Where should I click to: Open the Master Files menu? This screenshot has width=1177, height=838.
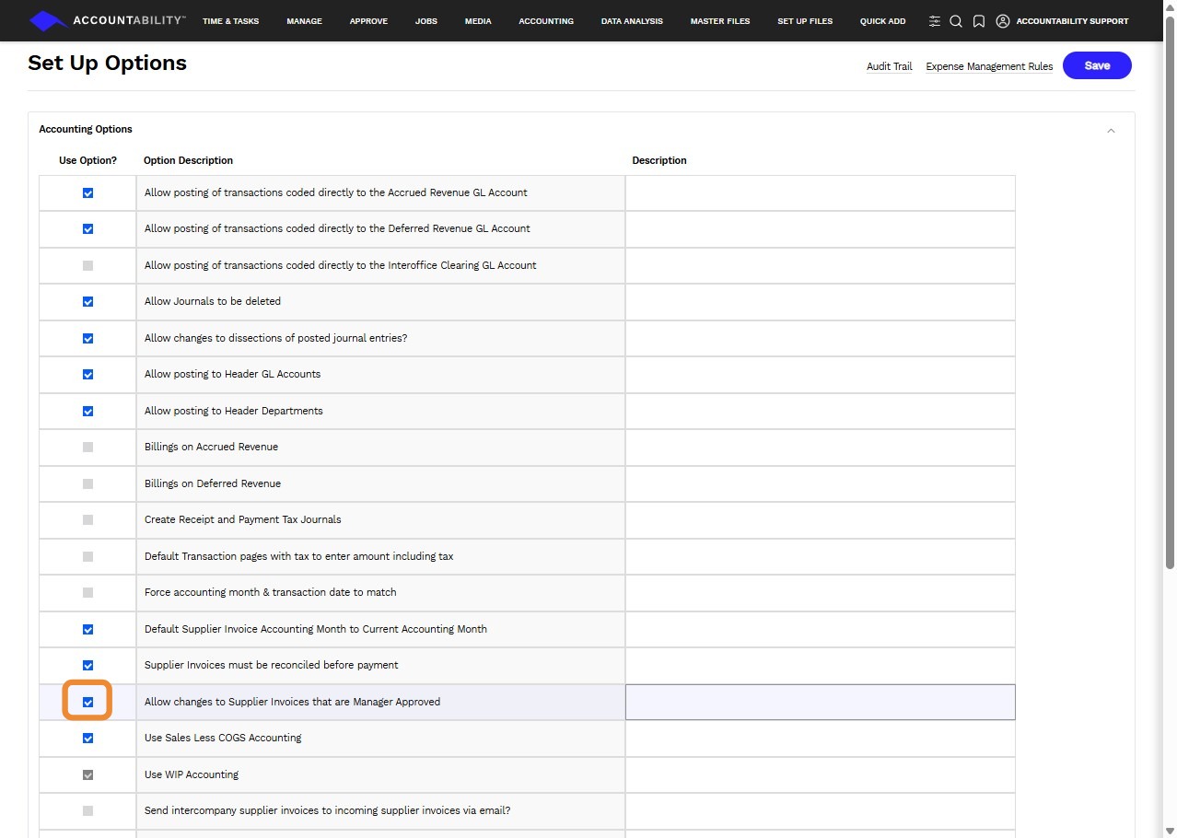click(x=719, y=21)
